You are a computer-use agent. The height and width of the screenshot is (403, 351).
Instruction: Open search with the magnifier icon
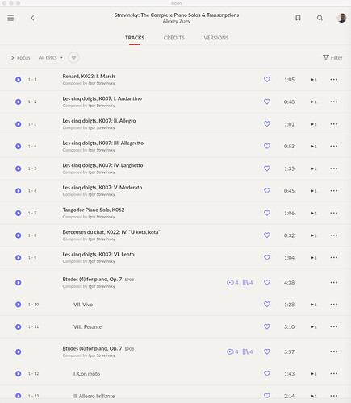tap(320, 18)
